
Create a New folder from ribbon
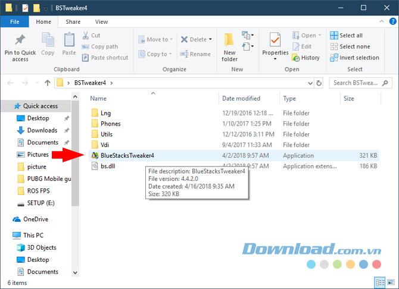tap(229, 46)
